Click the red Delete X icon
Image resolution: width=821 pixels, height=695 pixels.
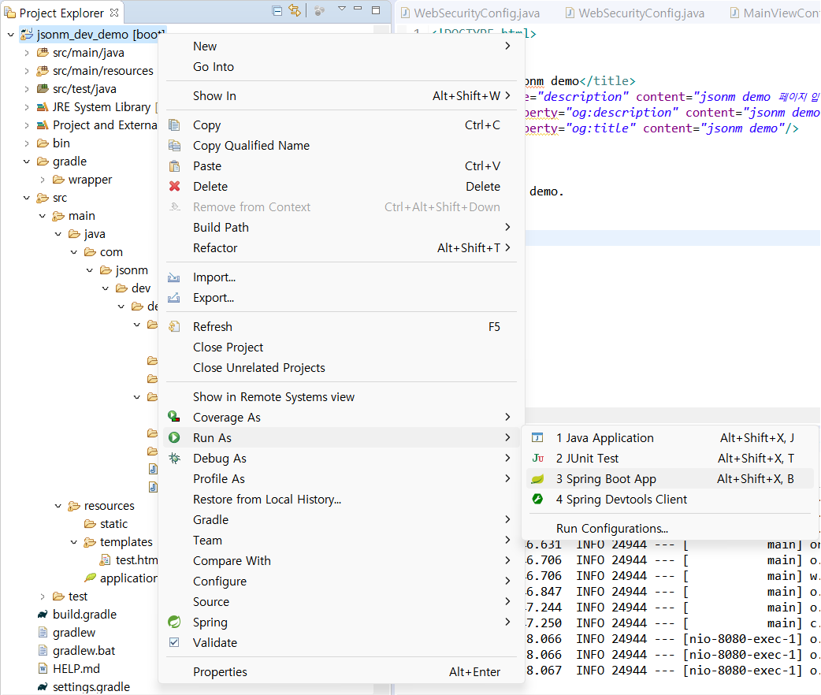click(x=174, y=187)
